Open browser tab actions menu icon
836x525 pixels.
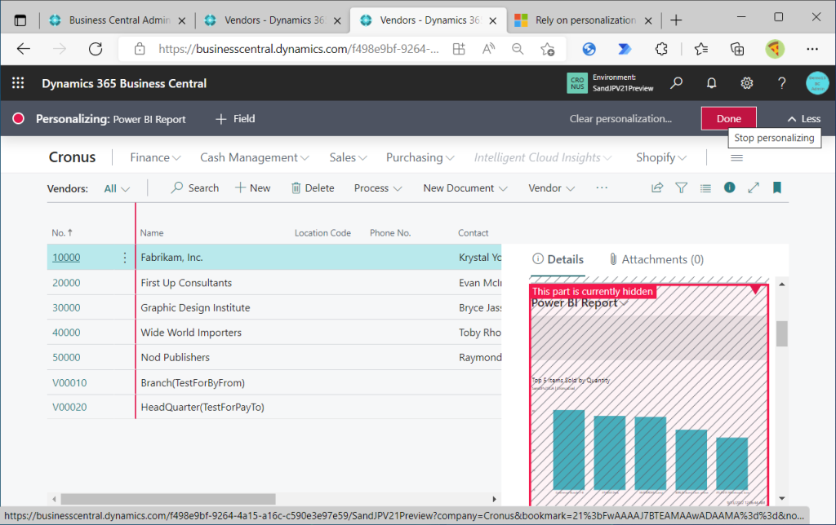click(x=20, y=20)
